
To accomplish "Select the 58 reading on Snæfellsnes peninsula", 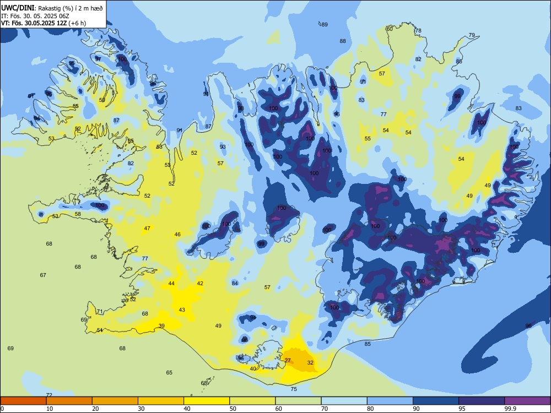I will coord(78,214).
